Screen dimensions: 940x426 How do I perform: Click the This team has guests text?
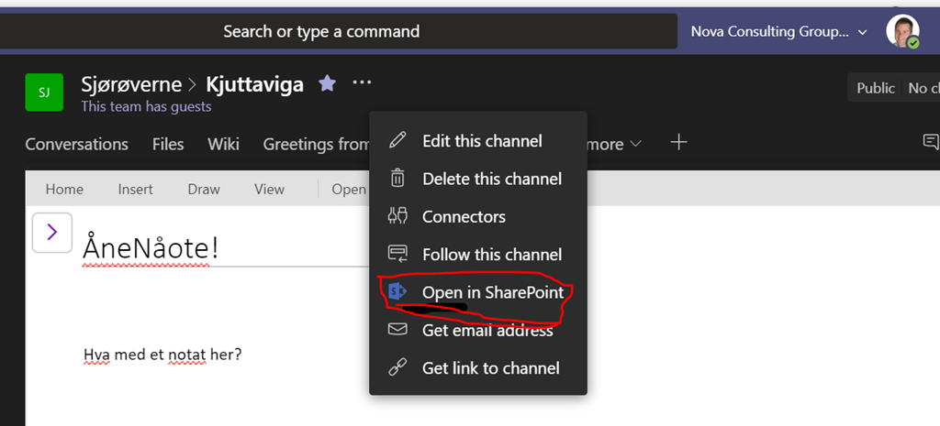146,107
